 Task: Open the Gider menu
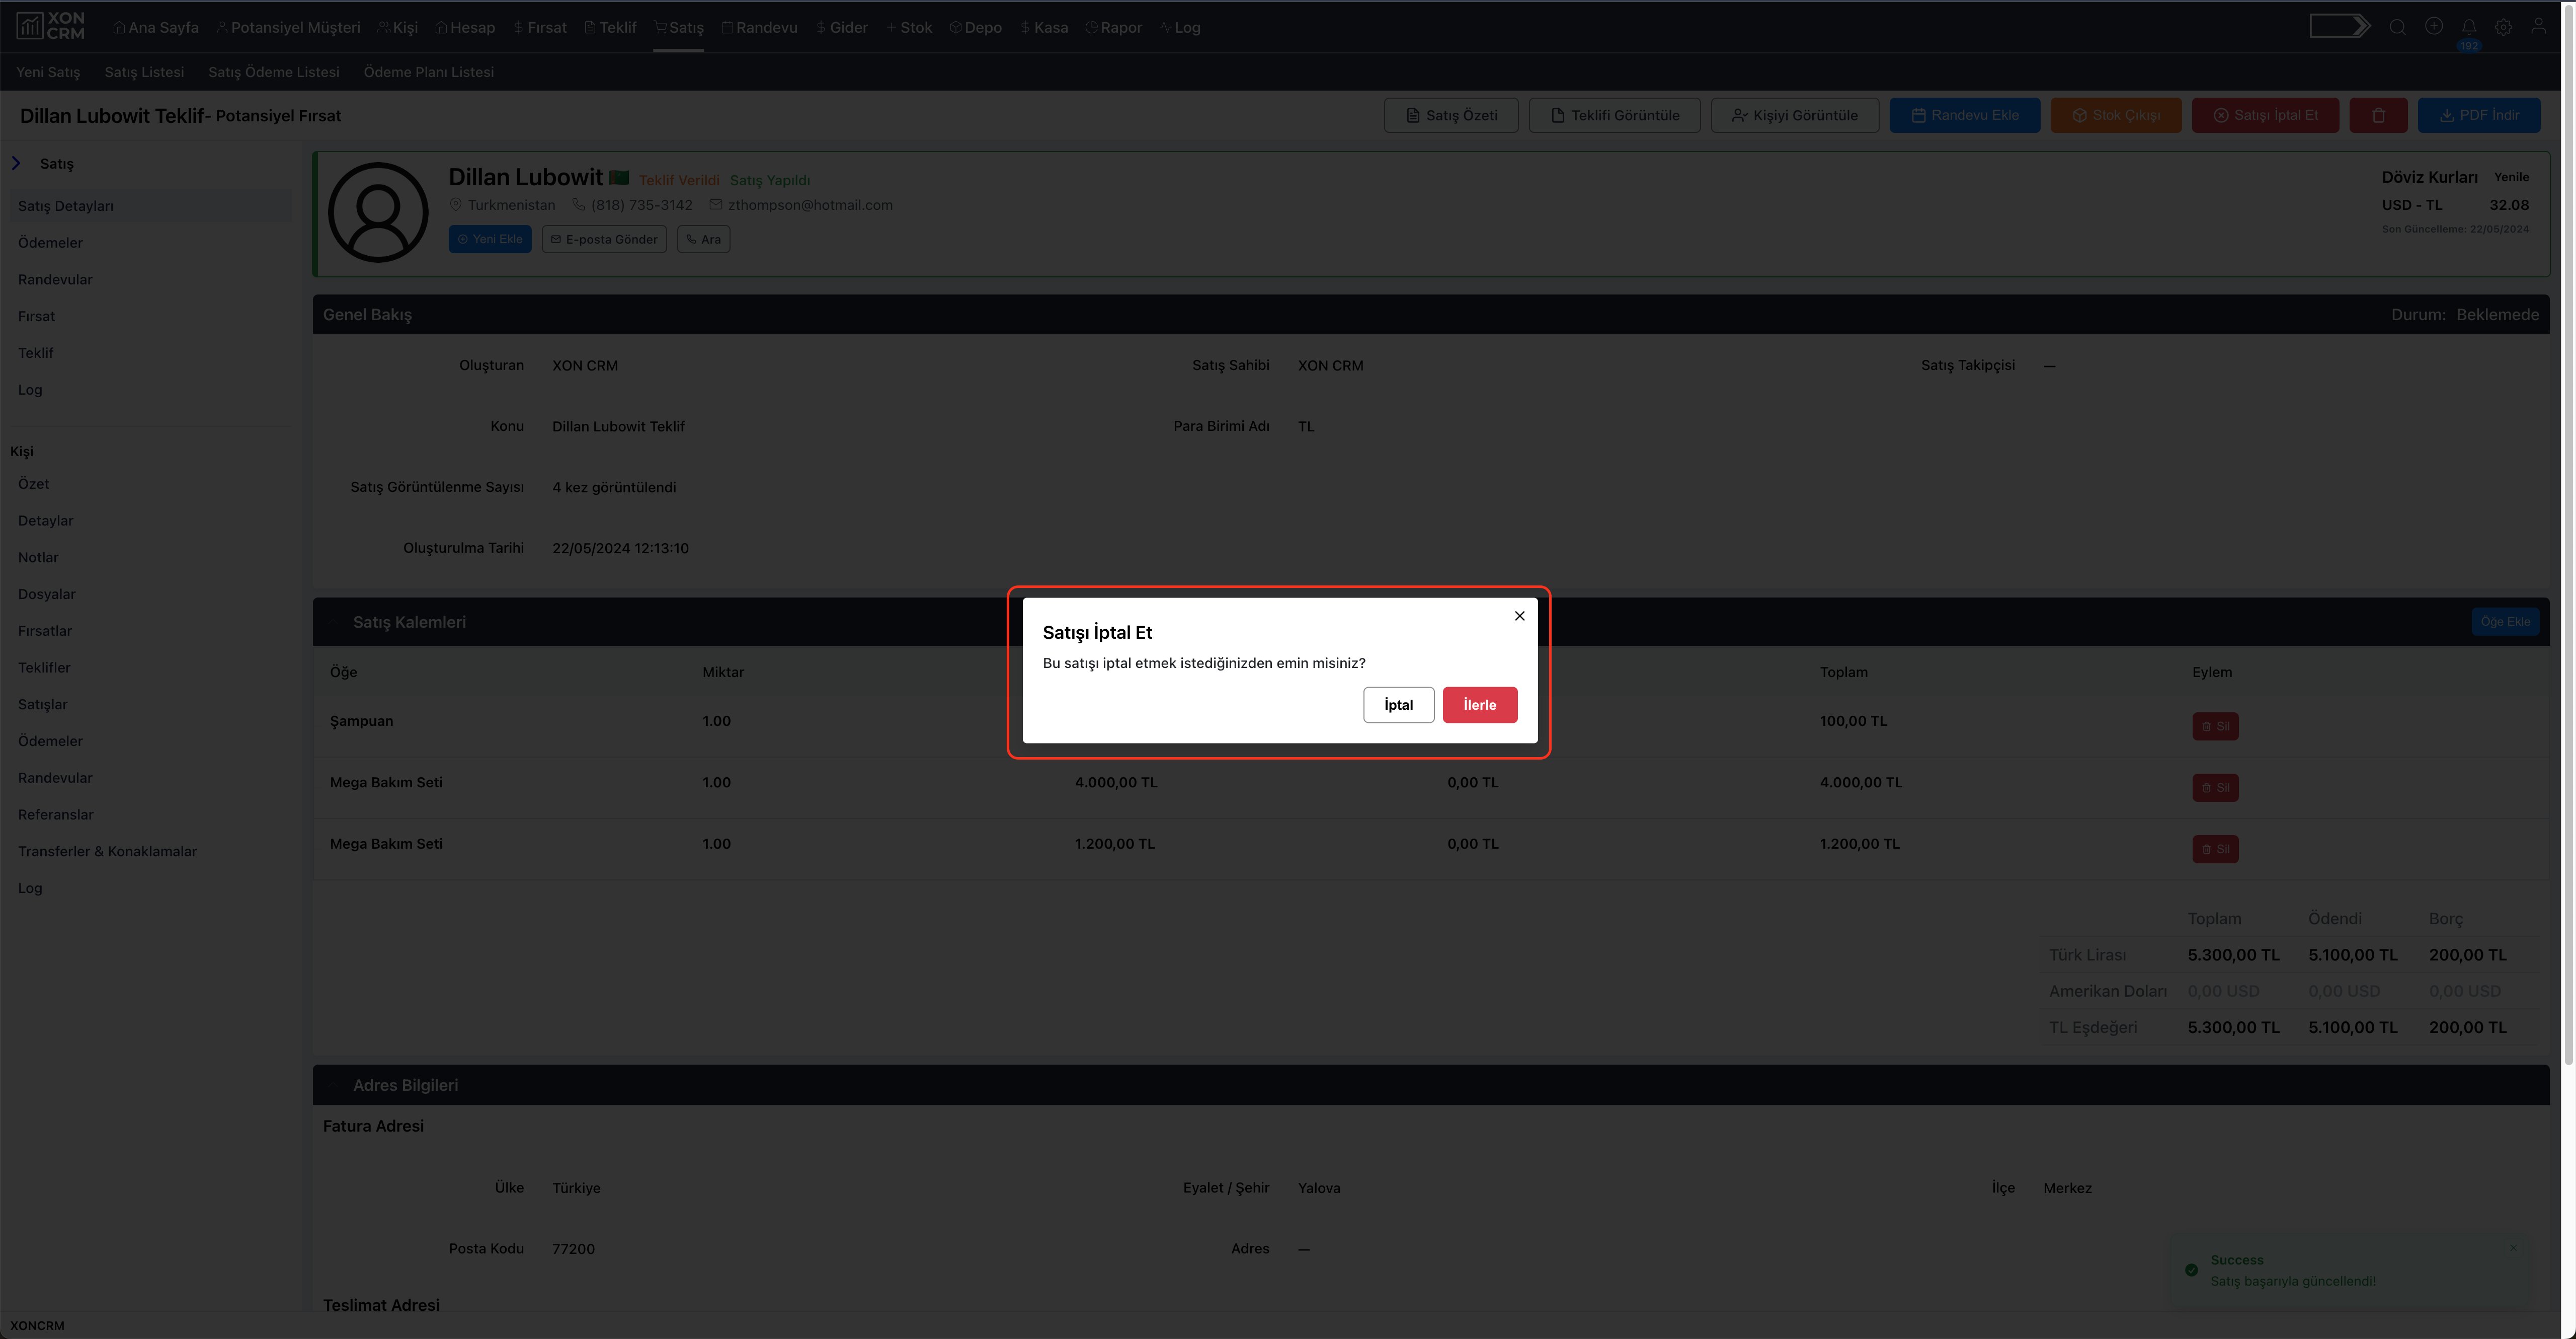[x=841, y=27]
